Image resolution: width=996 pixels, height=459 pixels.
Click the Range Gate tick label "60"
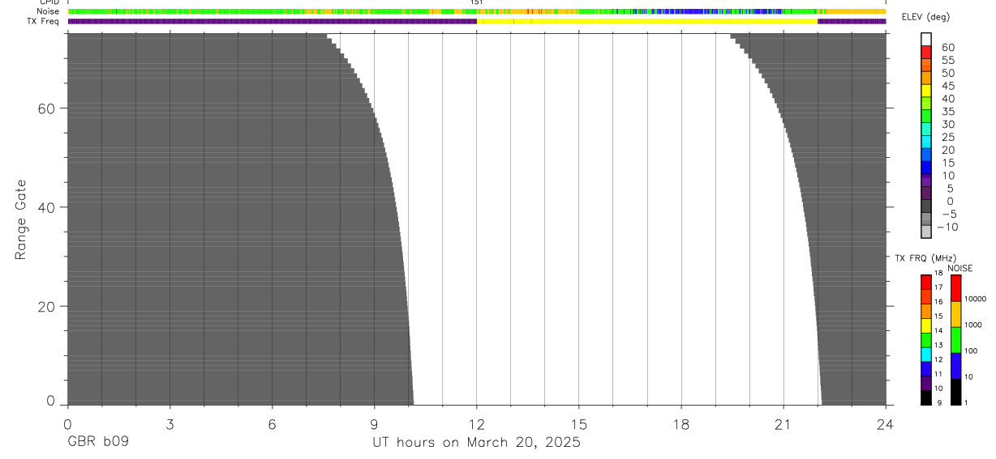(47, 108)
